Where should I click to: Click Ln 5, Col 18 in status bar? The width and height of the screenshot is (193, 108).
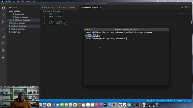[150, 101]
